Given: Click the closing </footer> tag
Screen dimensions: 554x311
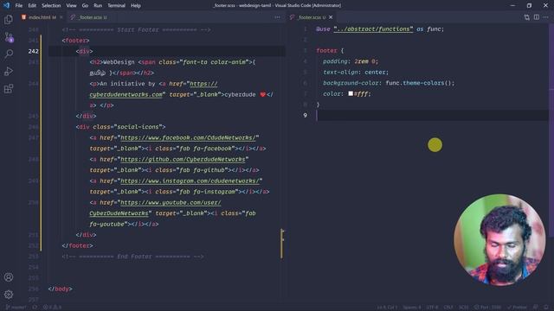Looking at the screenshot, I should coord(77,245).
